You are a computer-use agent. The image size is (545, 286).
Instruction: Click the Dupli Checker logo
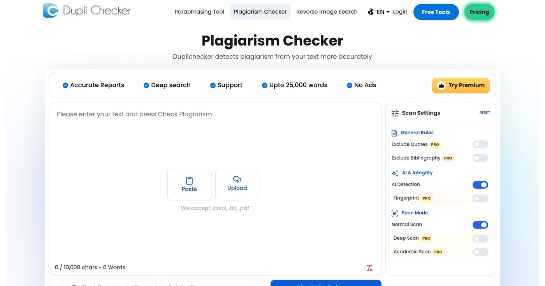(86, 11)
